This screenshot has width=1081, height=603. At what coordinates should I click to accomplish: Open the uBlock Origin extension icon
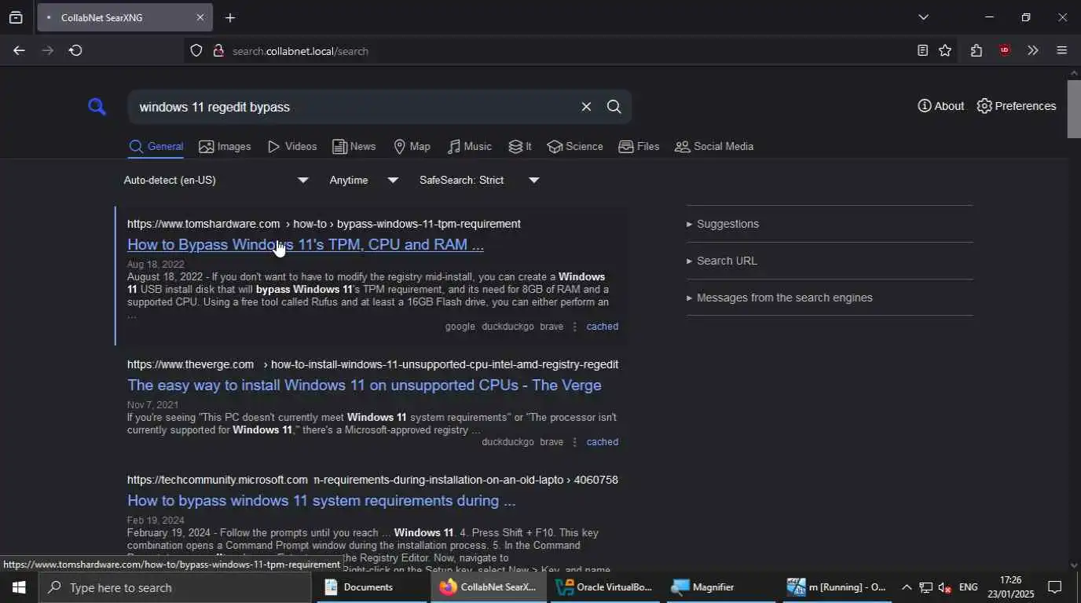pos(1005,51)
